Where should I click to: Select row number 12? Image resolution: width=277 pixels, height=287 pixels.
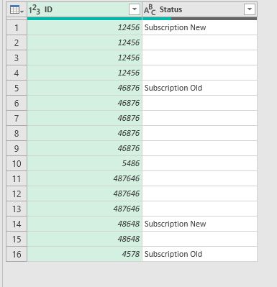(17, 193)
